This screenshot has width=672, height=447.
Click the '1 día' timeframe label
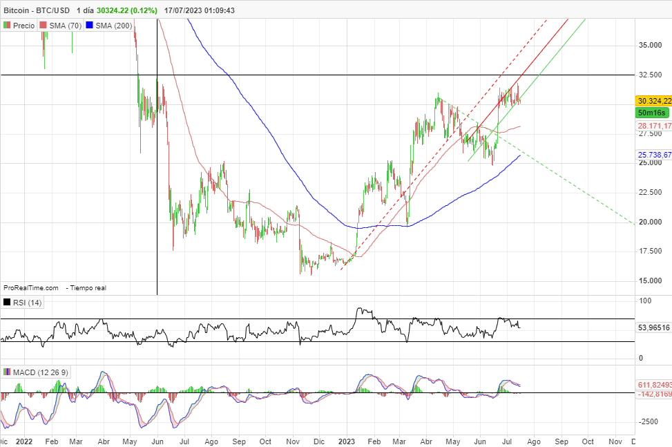tap(85, 10)
